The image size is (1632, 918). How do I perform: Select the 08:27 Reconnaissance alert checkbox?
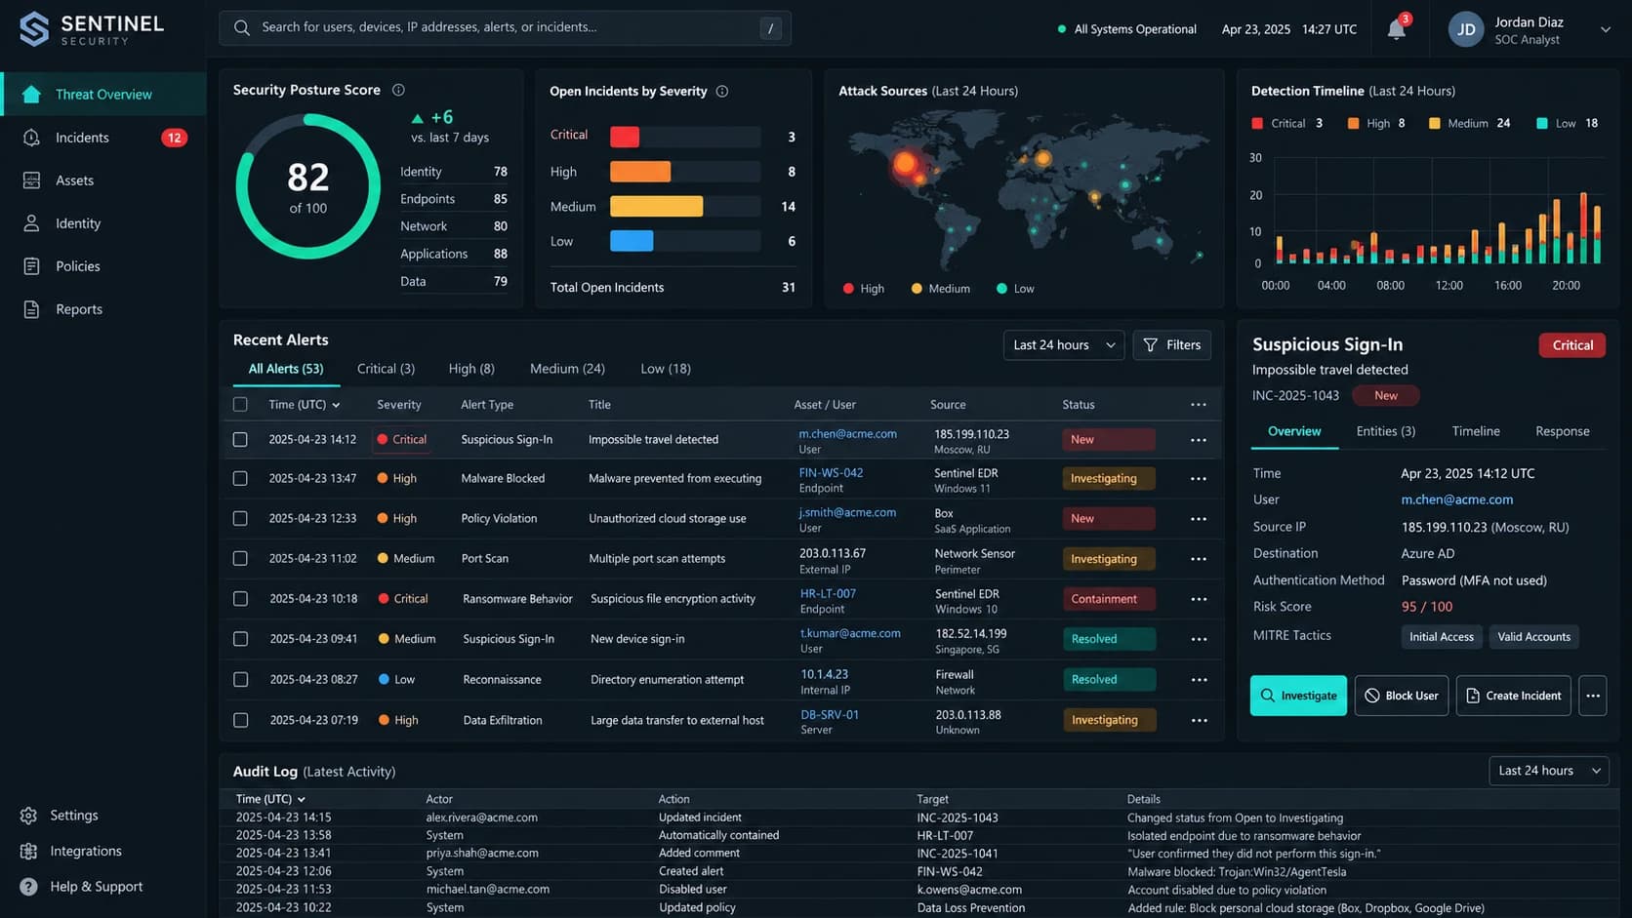(x=240, y=680)
